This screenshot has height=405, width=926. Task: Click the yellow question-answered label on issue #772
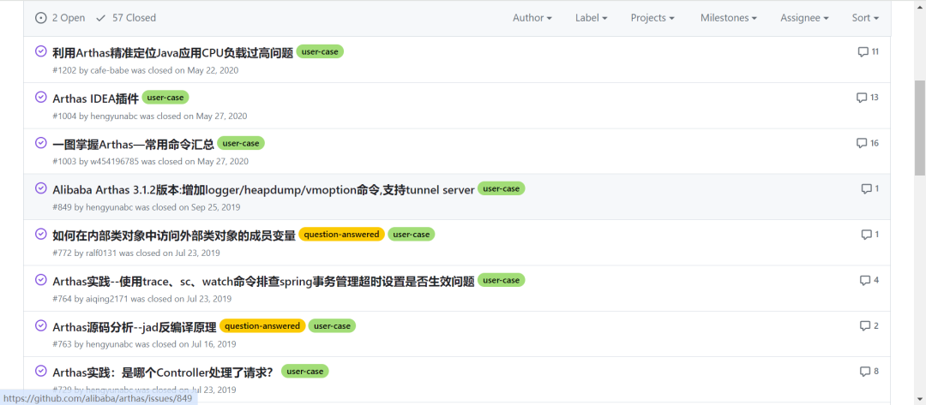click(x=340, y=234)
